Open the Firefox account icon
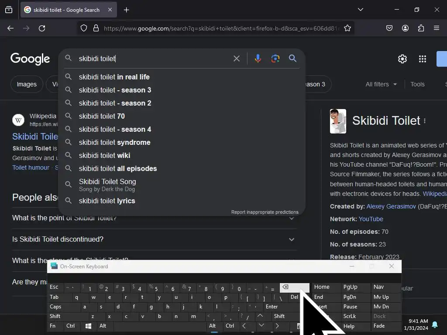This screenshot has height=335, width=447. (x=405, y=28)
